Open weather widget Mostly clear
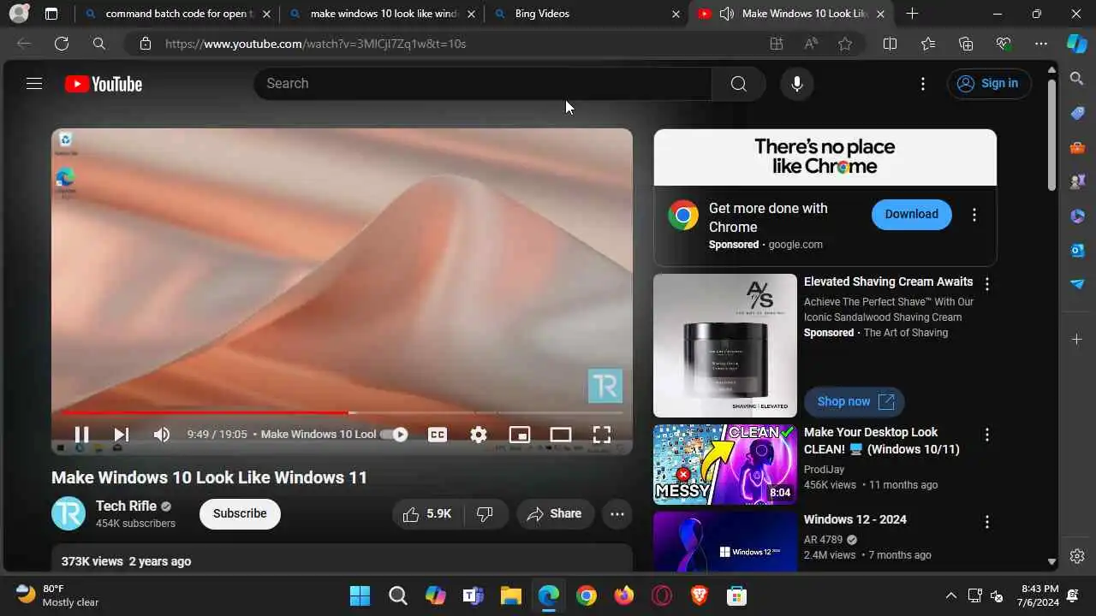This screenshot has height=616, width=1096. (58, 595)
